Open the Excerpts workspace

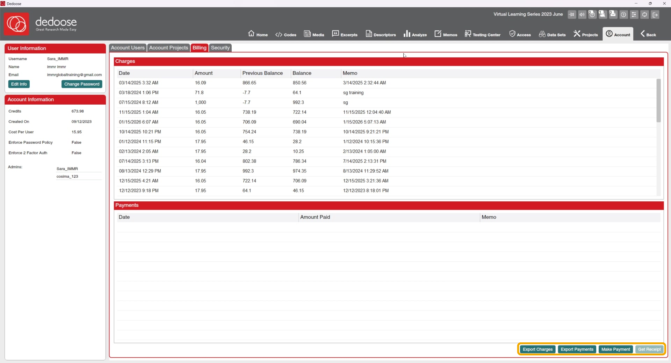pos(345,34)
